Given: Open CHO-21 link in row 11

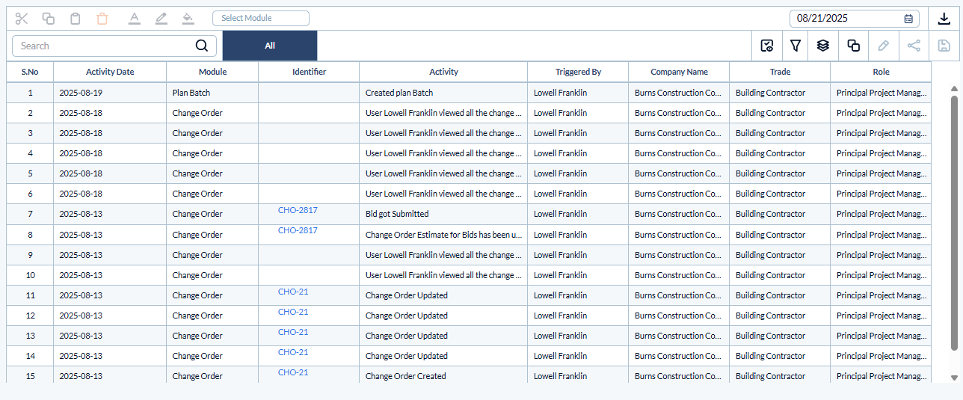Looking at the screenshot, I should click(x=293, y=292).
